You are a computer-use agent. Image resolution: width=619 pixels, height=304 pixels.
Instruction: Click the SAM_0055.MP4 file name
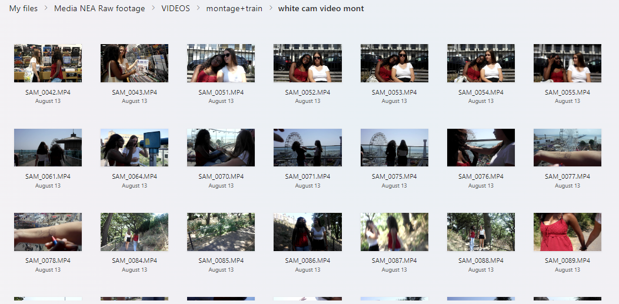[x=567, y=92]
